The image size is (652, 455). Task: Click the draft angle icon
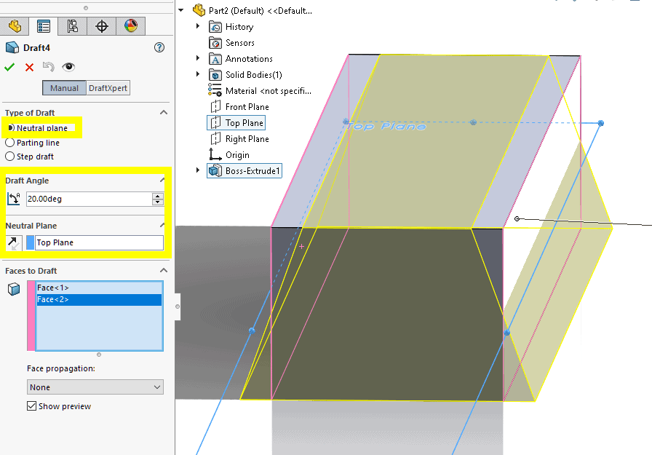(14, 199)
